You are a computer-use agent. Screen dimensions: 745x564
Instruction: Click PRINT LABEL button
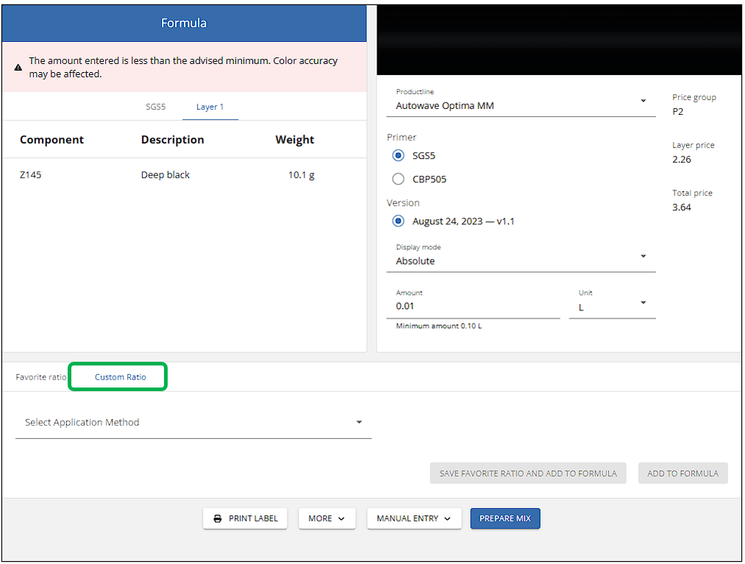tap(245, 518)
